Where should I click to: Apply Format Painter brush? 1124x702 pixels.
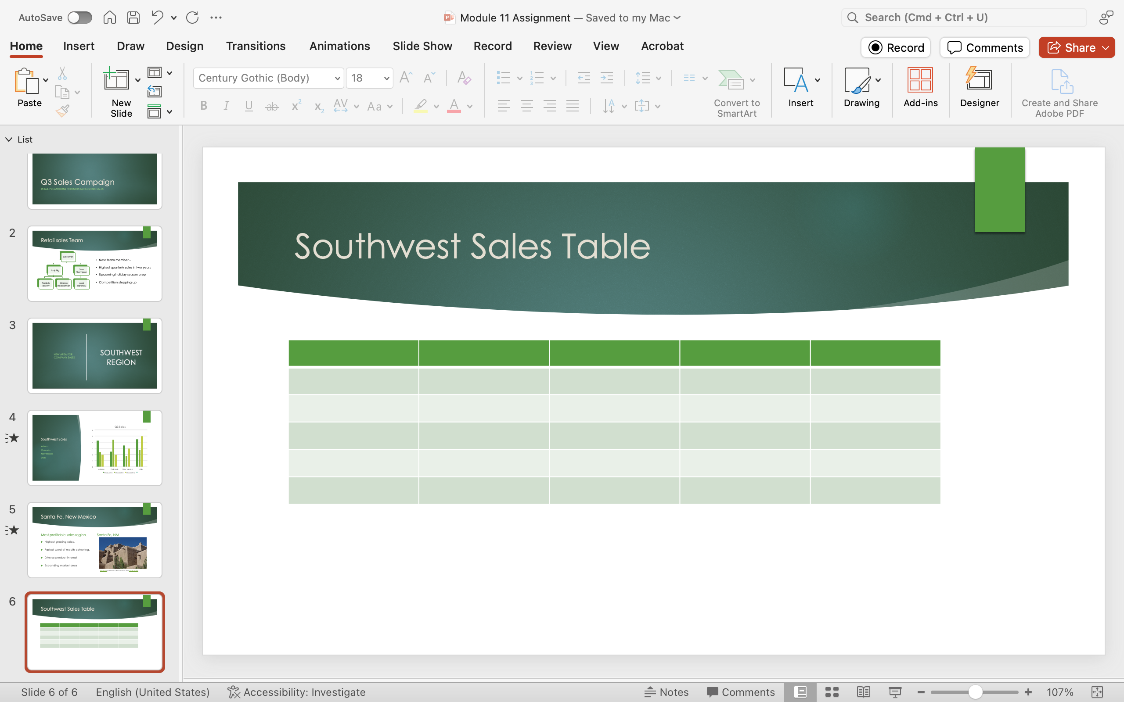(62, 111)
